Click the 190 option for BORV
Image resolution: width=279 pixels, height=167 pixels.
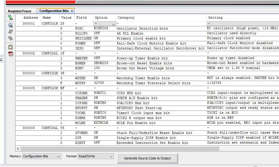97,68
